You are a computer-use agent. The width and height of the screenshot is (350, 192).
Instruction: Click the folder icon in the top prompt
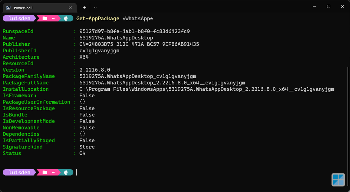tap(44, 19)
